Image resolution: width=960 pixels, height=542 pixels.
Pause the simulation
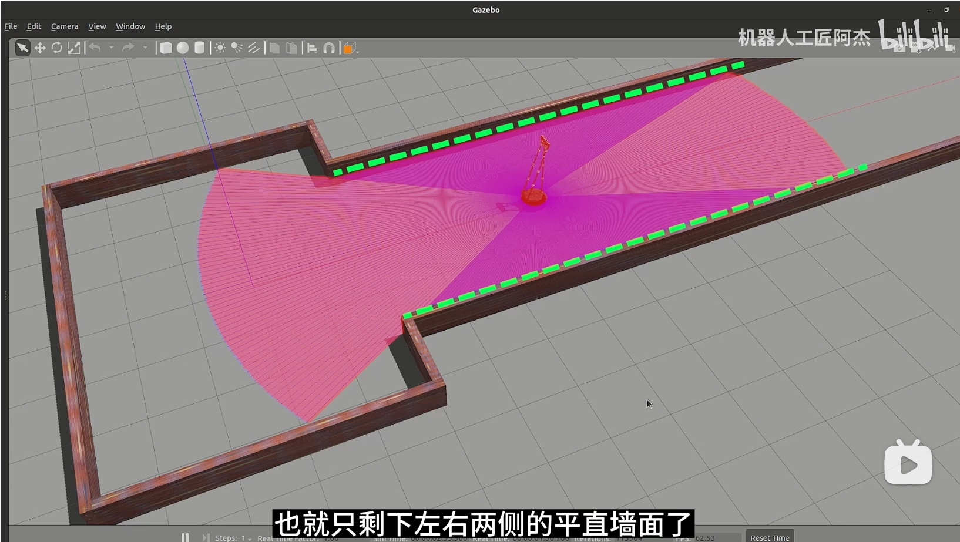[185, 537]
